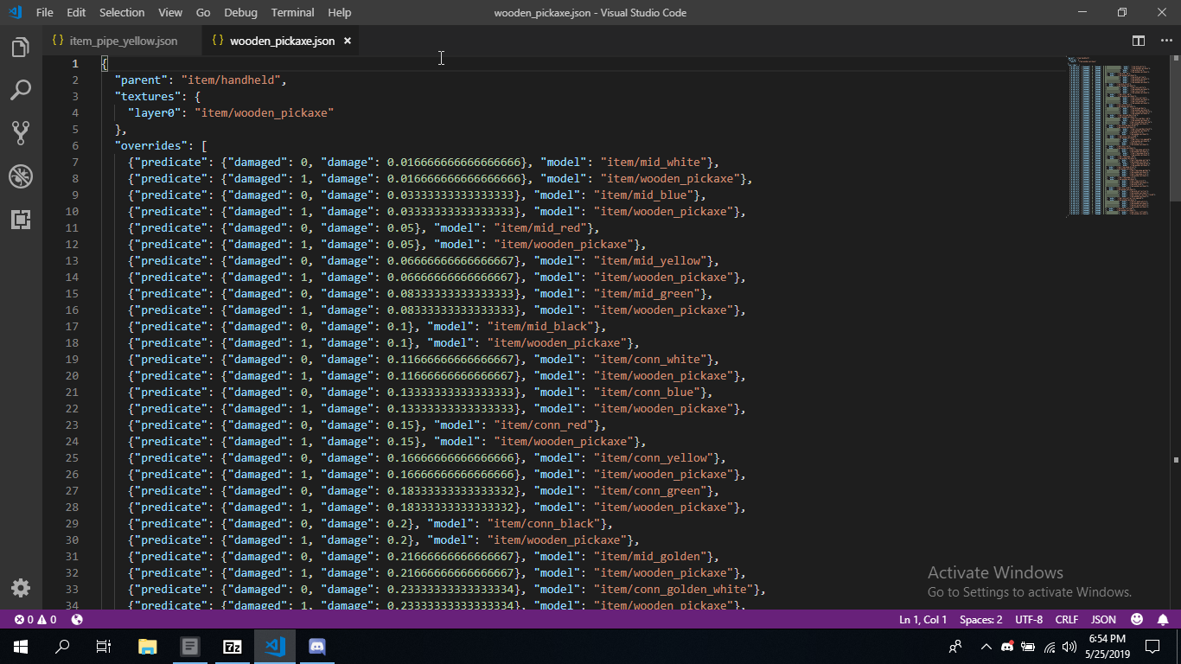This screenshot has width=1181, height=664.
Task: Open the Extensions view
Action: [x=21, y=219]
